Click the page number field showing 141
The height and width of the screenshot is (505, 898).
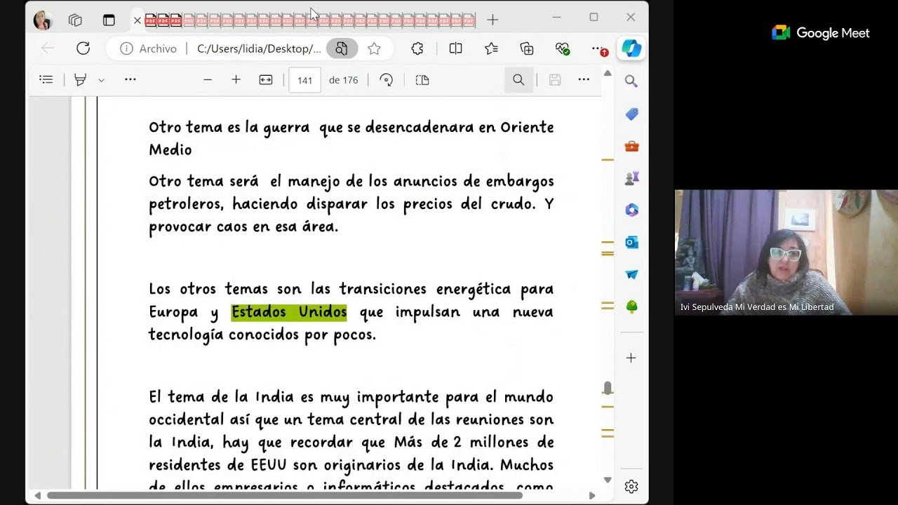(304, 79)
